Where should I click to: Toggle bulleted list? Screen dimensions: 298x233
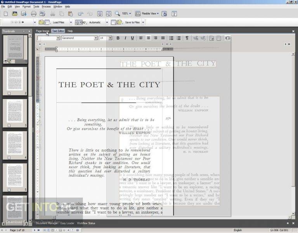click(x=171, y=38)
